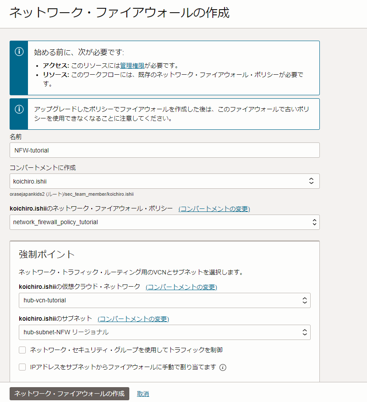Click the NFW-tutorial name input field
This screenshot has width=367, height=402.
point(164,150)
